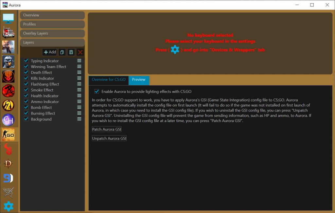
Task: Click drag handle for Burning Effect
Action: 79,113
